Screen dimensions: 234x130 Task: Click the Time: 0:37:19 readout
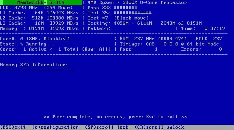click(x=203, y=28)
